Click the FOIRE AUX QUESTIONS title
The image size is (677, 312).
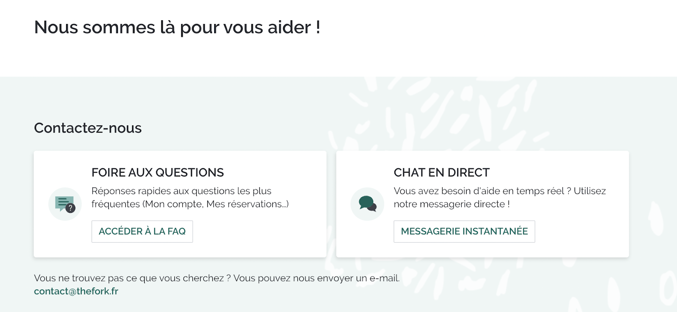tap(157, 173)
